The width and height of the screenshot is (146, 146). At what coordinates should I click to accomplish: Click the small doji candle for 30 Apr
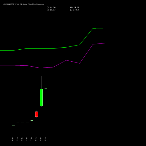pos(46,89)
